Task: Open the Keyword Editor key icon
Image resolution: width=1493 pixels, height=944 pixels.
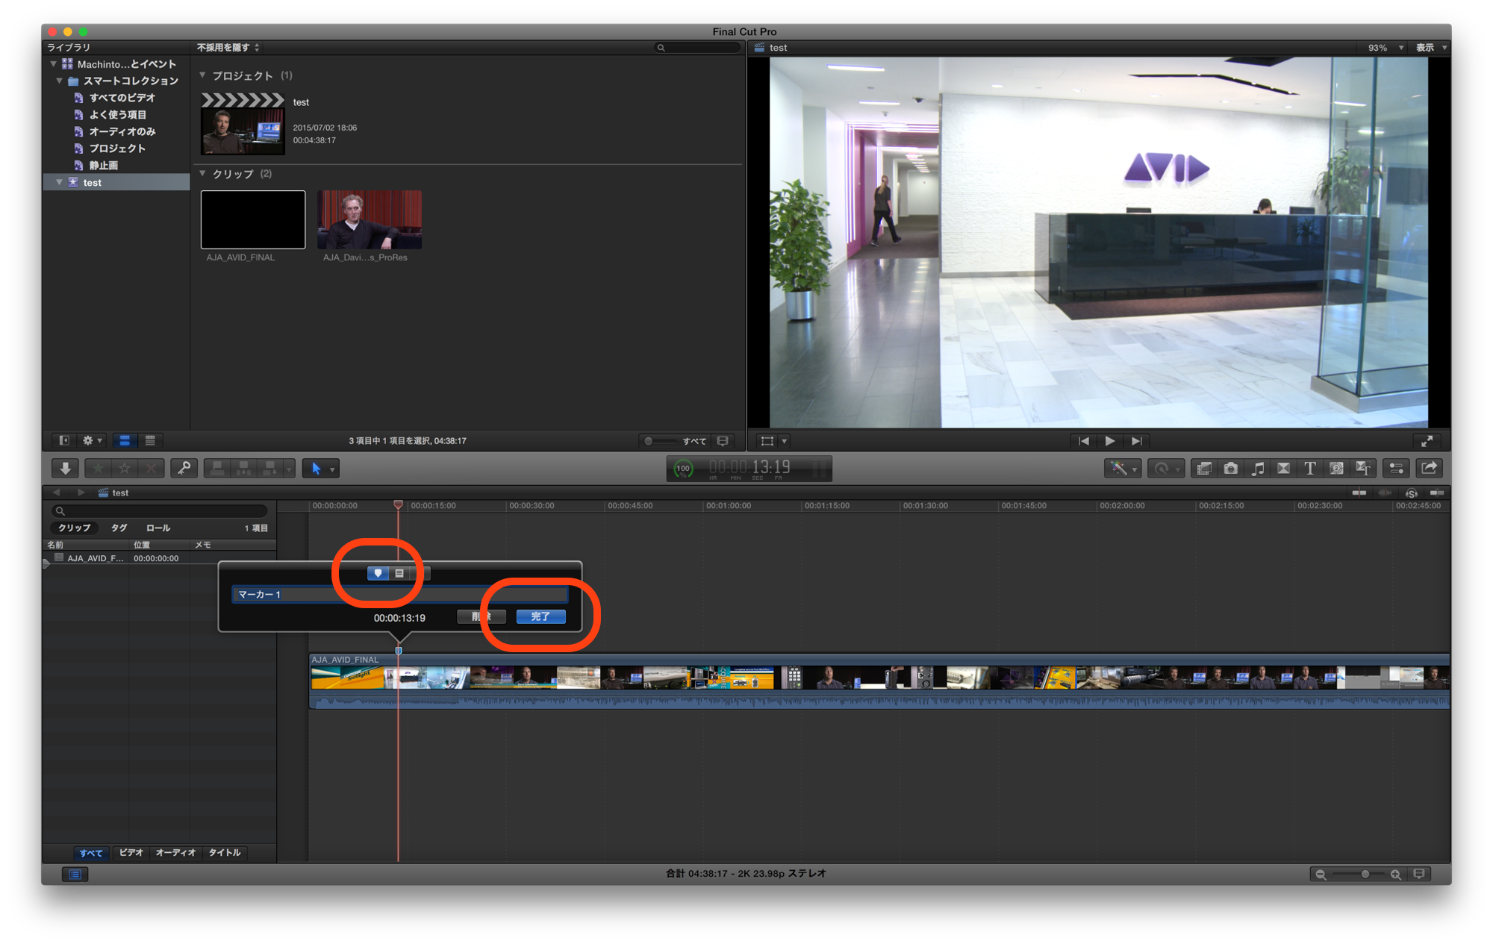Action: (184, 469)
